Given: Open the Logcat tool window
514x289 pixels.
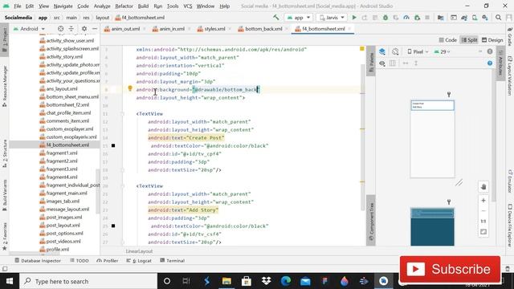Looking at the screenshot, I should click(139, 260).
